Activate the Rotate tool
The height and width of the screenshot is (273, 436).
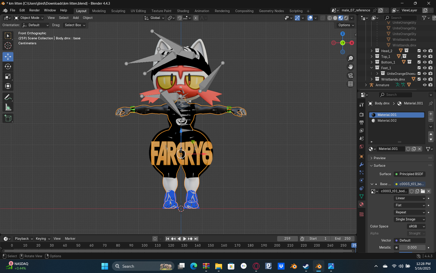pos(8,67)
